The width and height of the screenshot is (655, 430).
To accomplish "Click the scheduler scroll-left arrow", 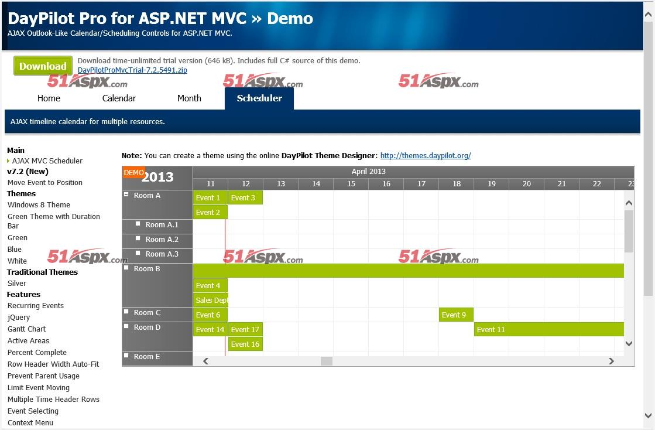I will (205, 361).
